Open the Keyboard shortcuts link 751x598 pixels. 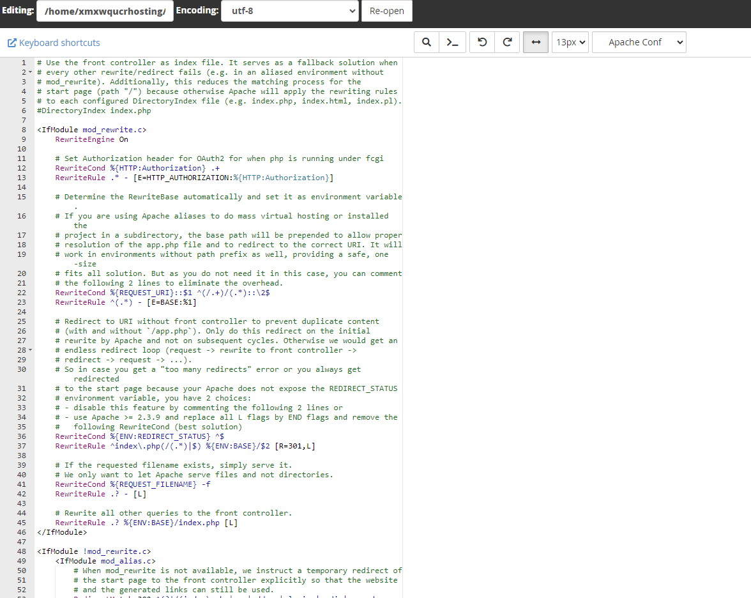[x=59, y=43]
